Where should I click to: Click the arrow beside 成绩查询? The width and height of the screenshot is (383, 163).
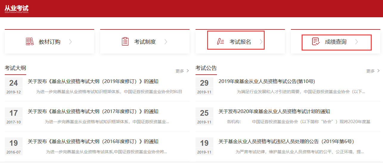tap(356, 42)
